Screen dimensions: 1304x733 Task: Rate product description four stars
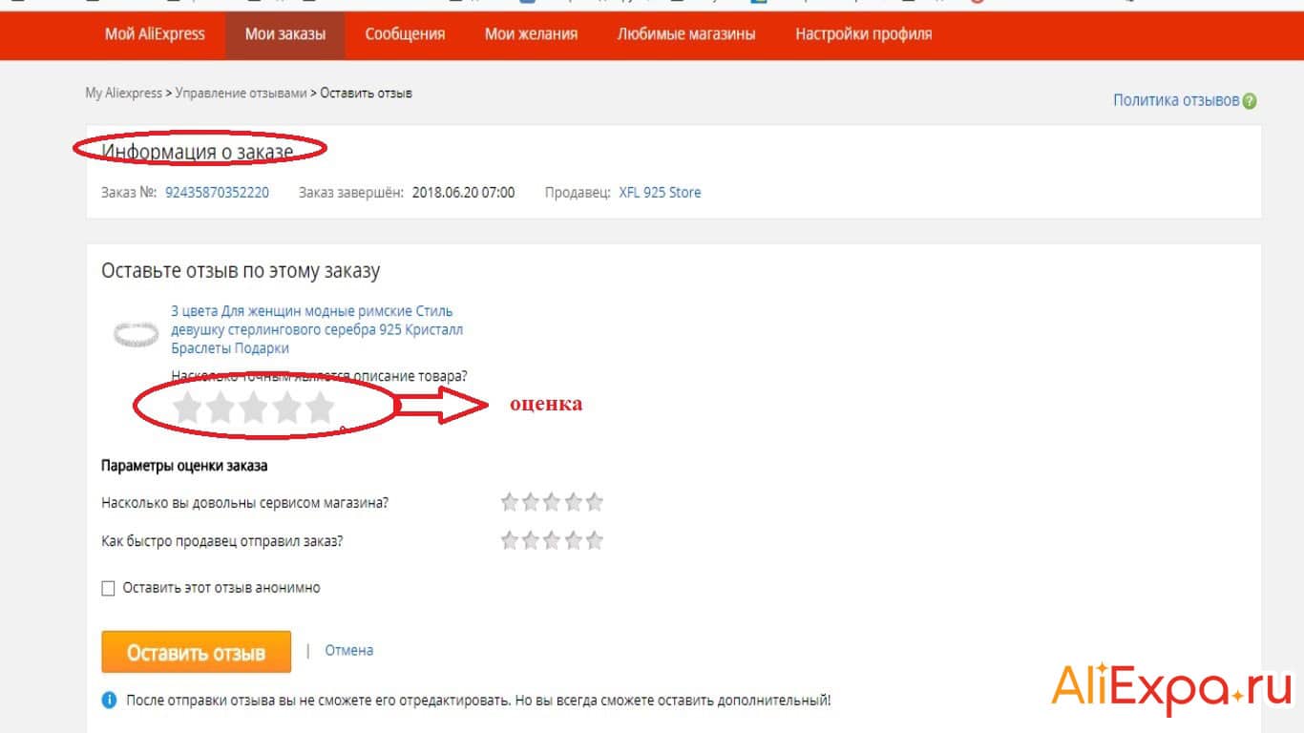(287, 408)
